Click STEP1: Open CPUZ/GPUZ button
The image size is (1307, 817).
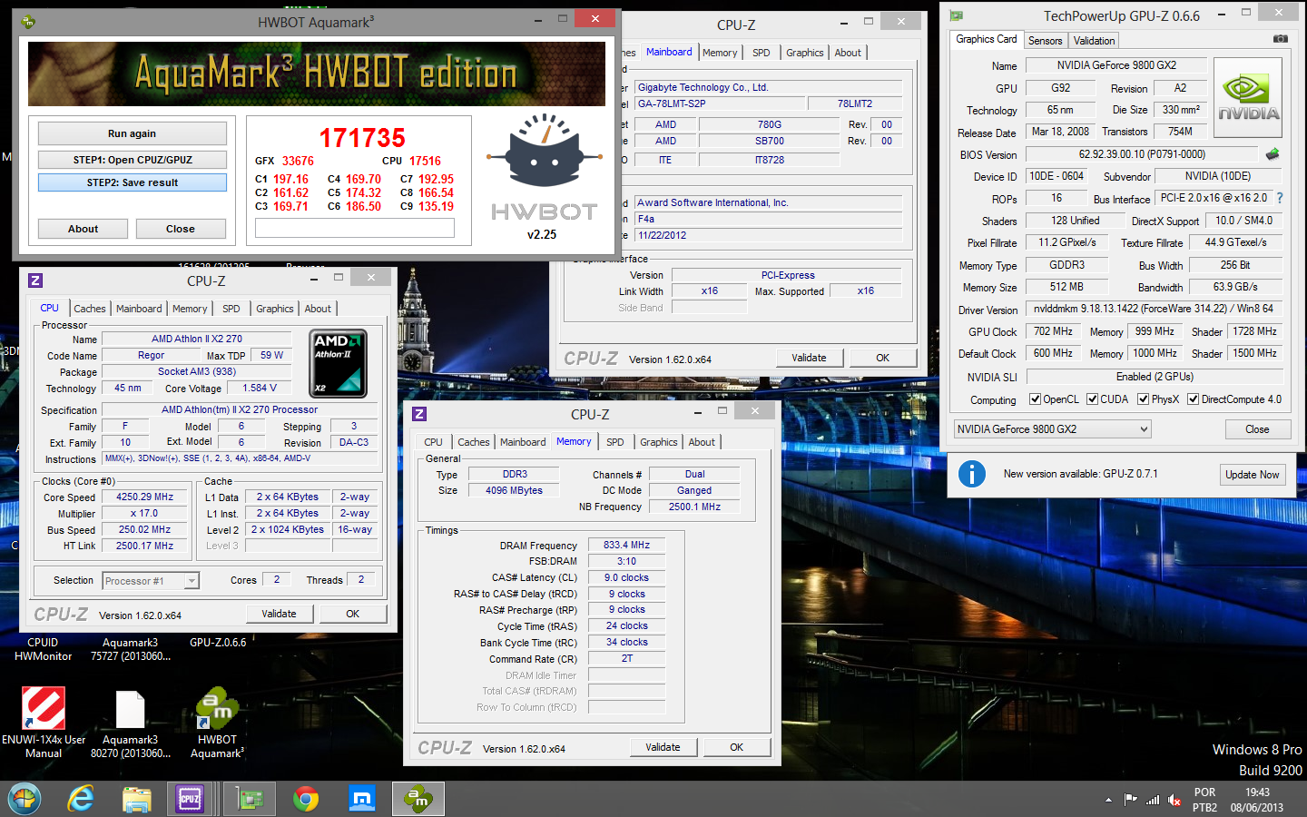[133, 160]
